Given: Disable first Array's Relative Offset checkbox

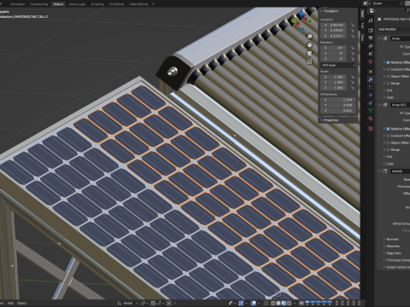Looking at the screenshot, I should point(388,62).
